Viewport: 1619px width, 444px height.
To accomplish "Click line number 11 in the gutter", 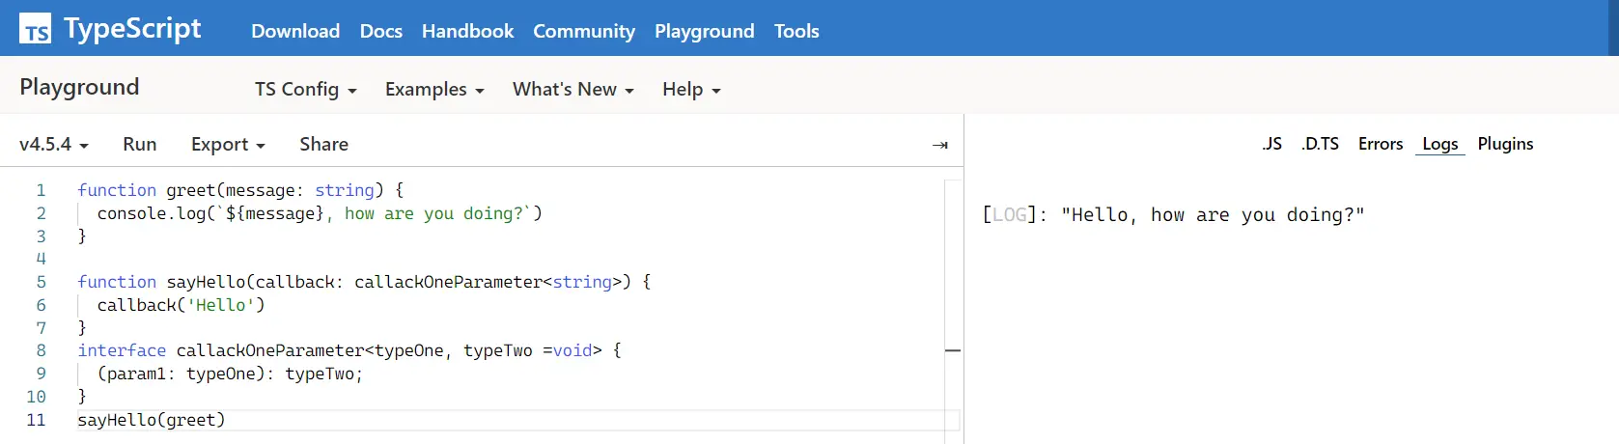I will pos(36,420).
